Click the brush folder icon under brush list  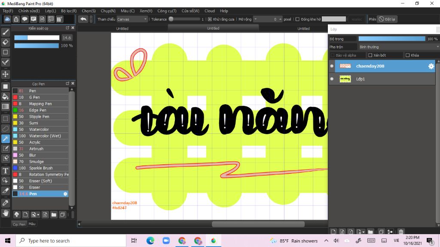(x=54, y=214)
